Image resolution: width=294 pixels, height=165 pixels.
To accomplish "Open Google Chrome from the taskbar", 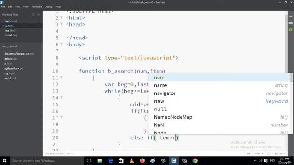I will point(195,161).
